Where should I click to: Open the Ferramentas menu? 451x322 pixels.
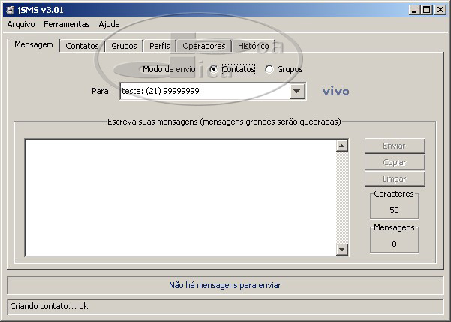click(x=66, y=24)
